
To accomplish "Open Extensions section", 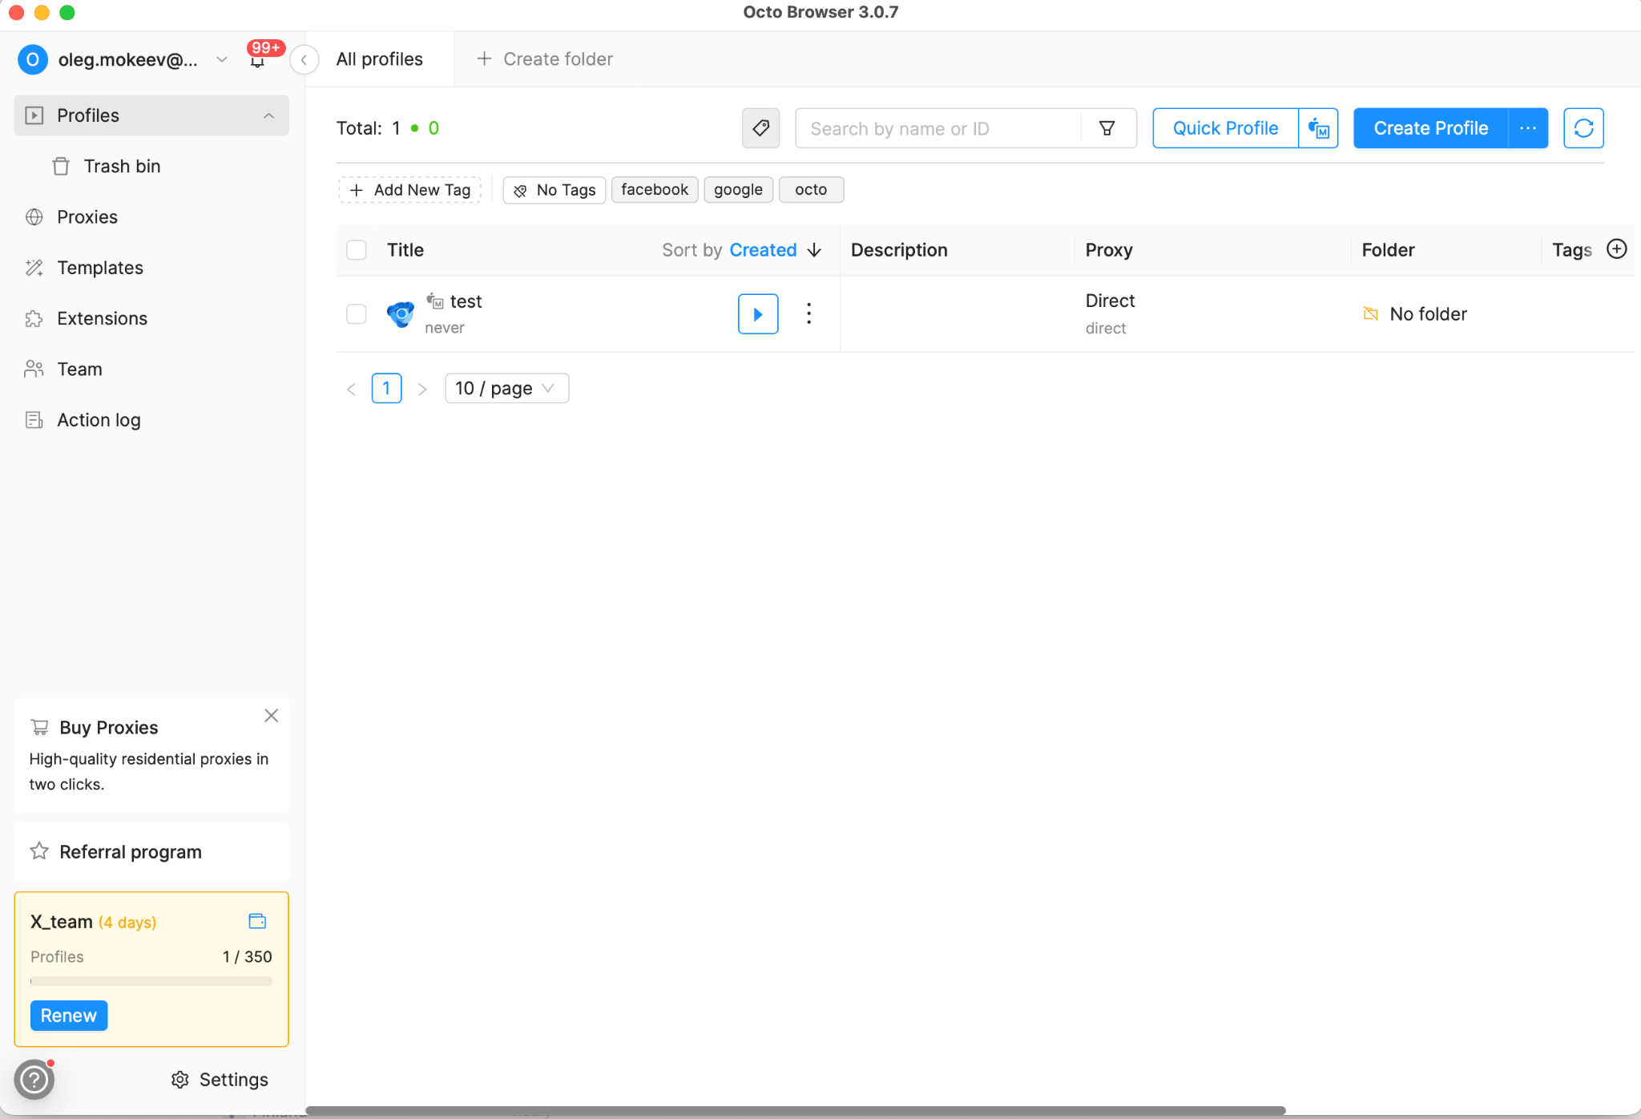I will click(102, 318).
